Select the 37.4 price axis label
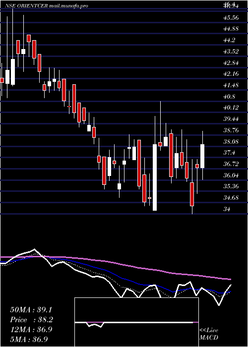 pyautogui.click(x=229, y=153)
